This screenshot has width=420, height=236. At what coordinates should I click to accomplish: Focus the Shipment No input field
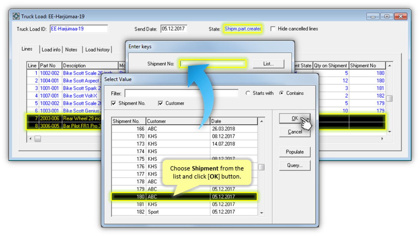(x=212, y=64)
